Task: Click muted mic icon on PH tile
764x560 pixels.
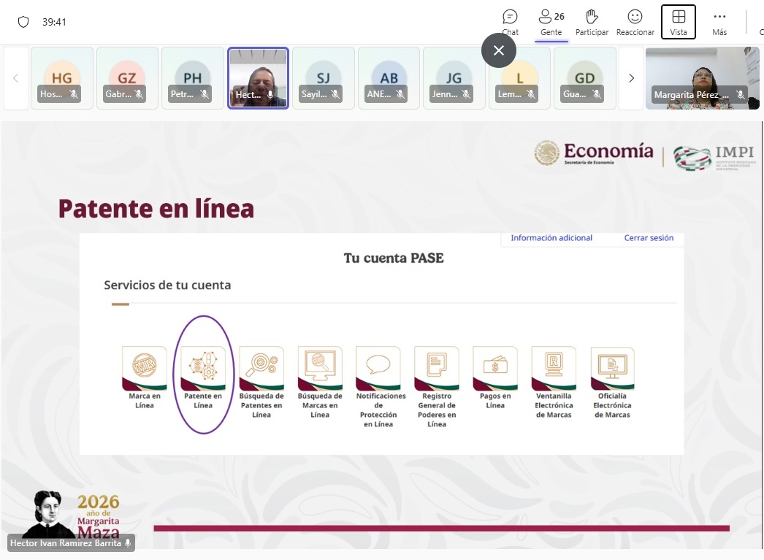Action: pyautogui.click(x=205, y=94)
